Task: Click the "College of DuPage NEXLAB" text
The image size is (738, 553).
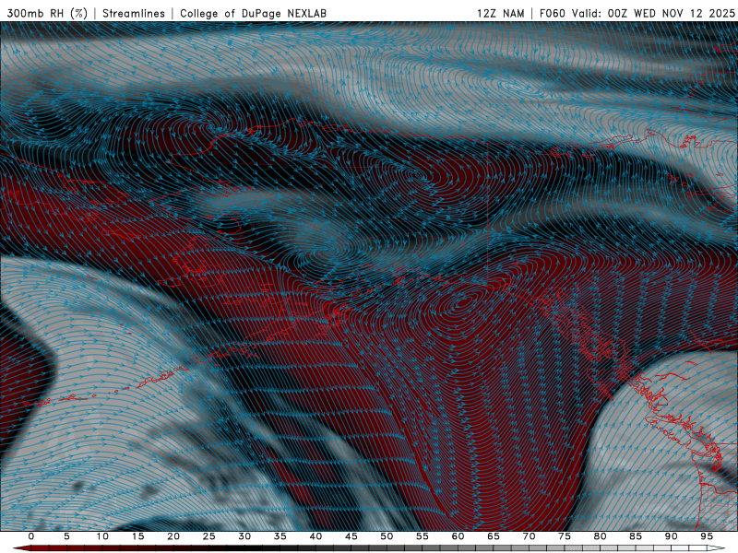Action: pyautogui.click(x=253, y=13)
